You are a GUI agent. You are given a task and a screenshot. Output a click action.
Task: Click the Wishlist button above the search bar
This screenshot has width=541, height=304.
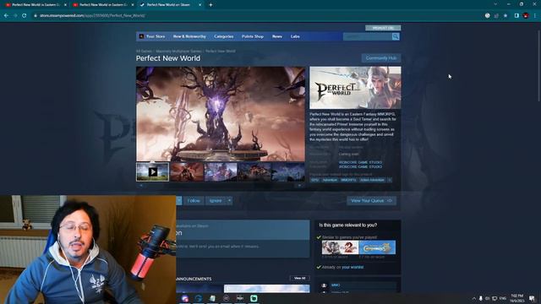pyautogui.click(x=383, y=28)
